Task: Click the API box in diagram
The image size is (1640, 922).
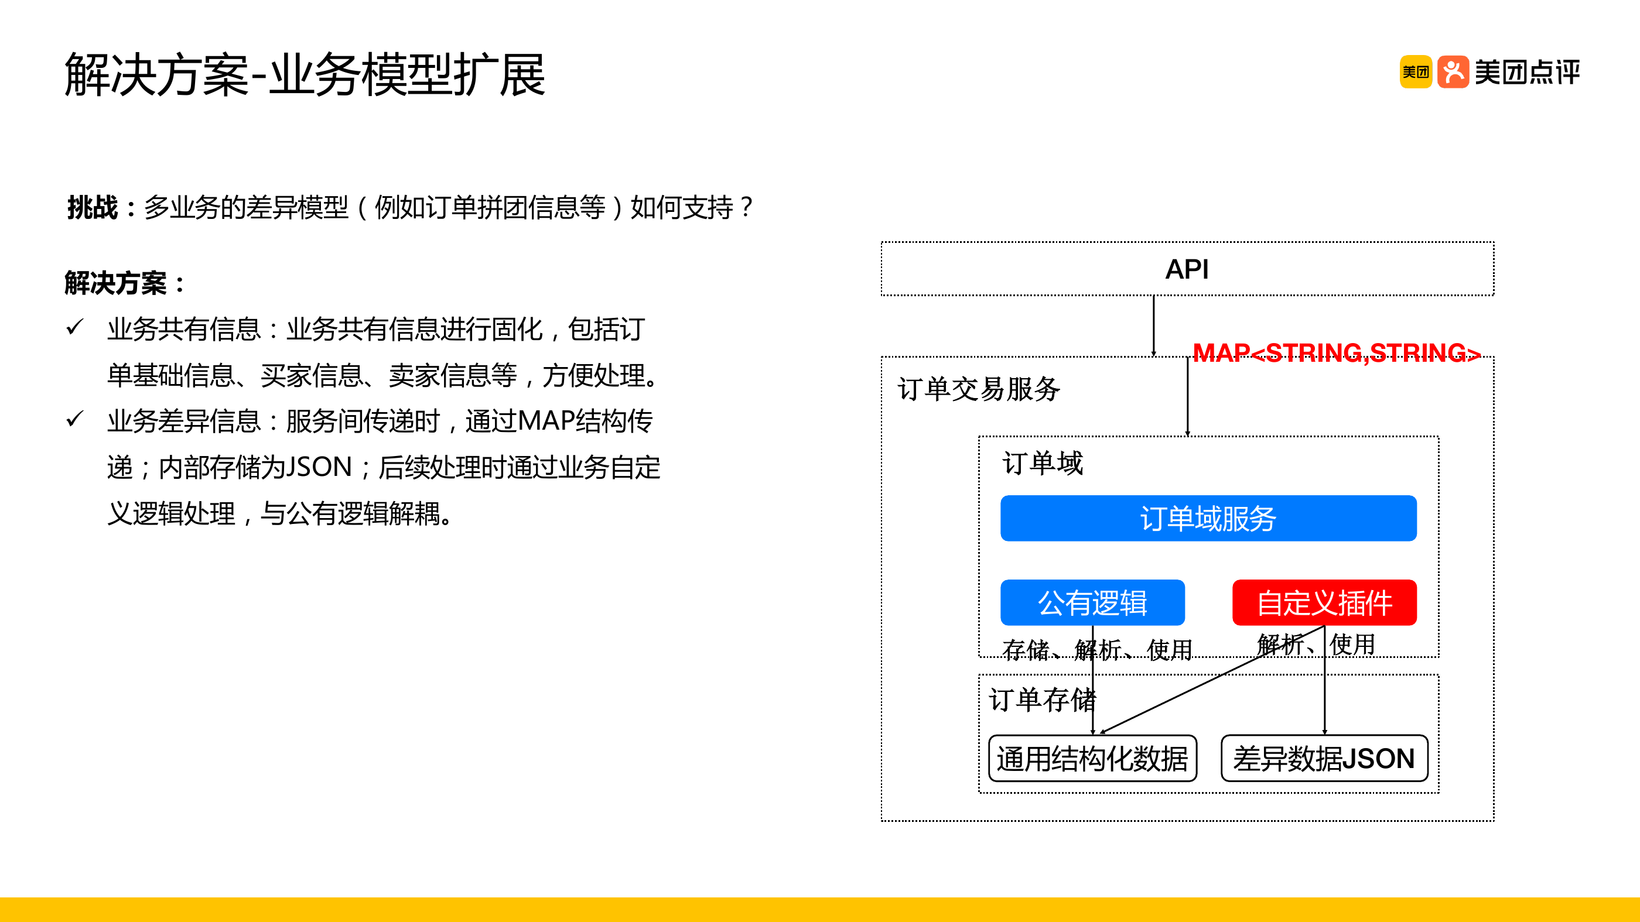Action: [x=1187, y=269]
